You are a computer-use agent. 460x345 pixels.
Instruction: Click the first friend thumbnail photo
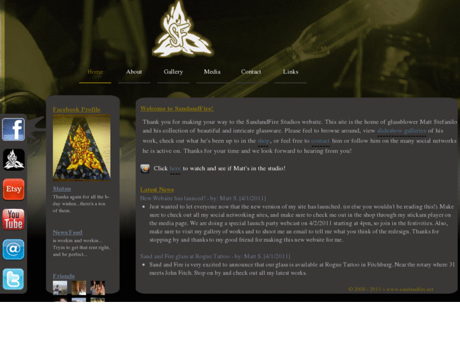[x=60, y=288]
